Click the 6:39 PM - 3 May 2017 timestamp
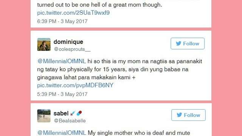Viewport: 242px width, 136px height. pyautogui.click(x=62, y=21)
